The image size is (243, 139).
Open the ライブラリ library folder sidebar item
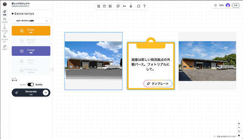point(5,21)
